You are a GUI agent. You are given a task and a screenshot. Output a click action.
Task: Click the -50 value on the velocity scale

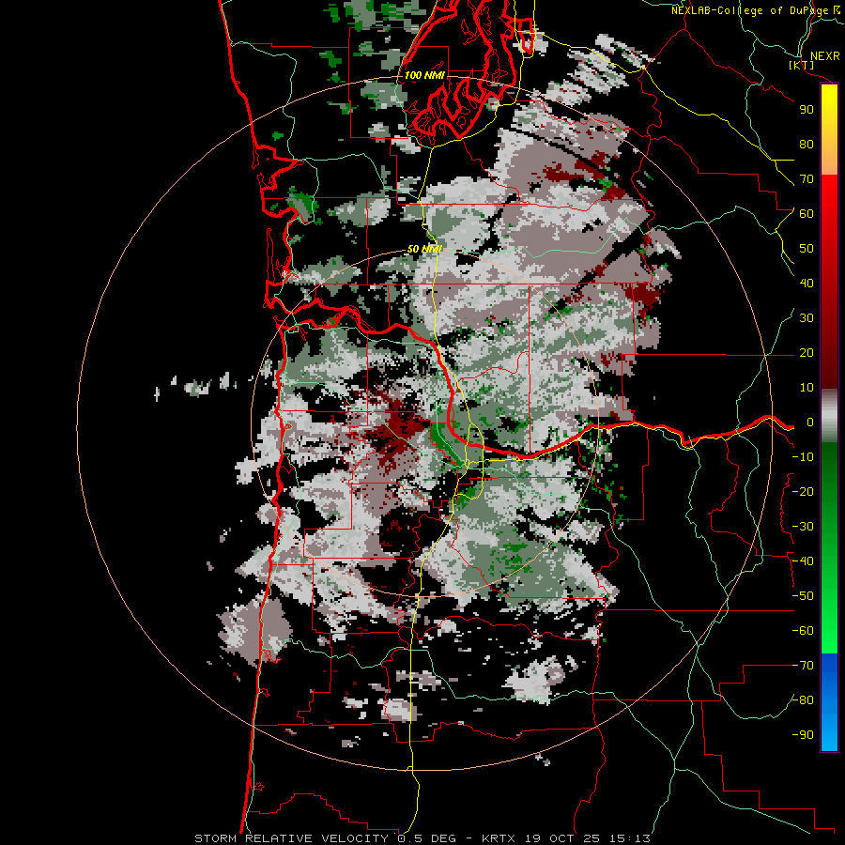click(803, 596)
